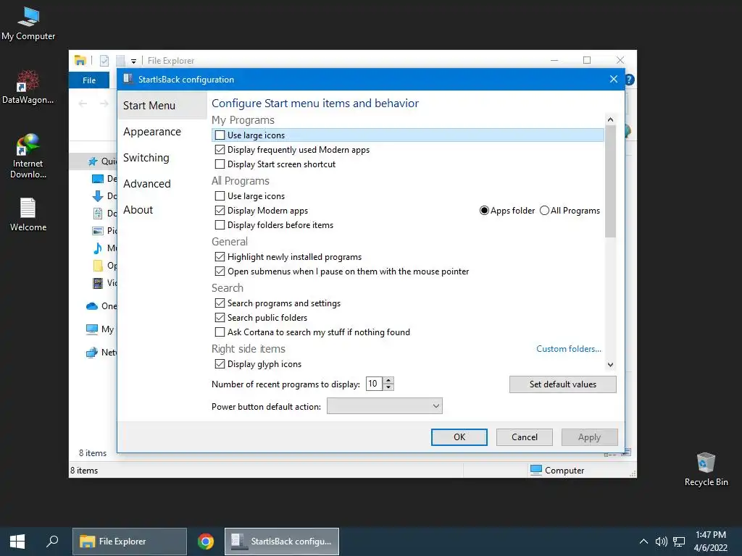Confirm settings with OK button
This screenshot has width=742, height=556.
pyautogui.click(x=459, y=437)
